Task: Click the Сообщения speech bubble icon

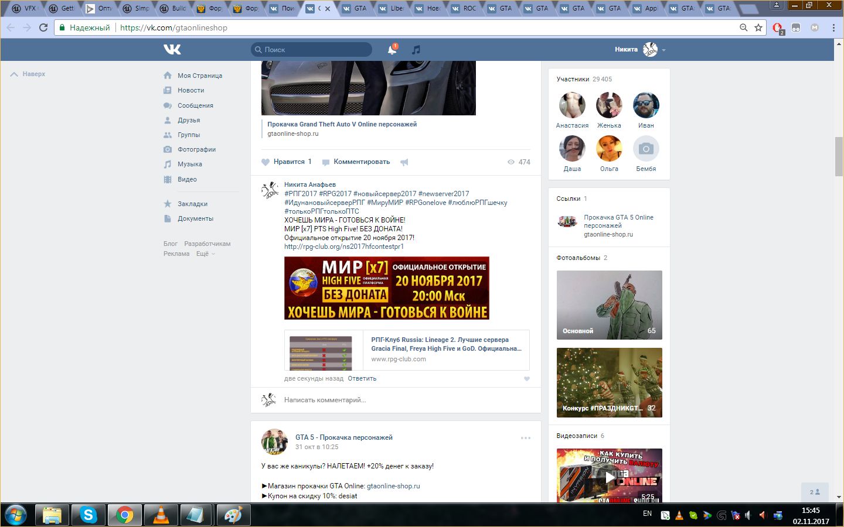Action: click(168, 105)
